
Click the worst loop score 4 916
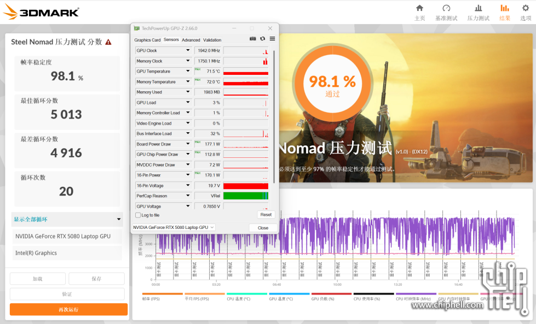66,153
